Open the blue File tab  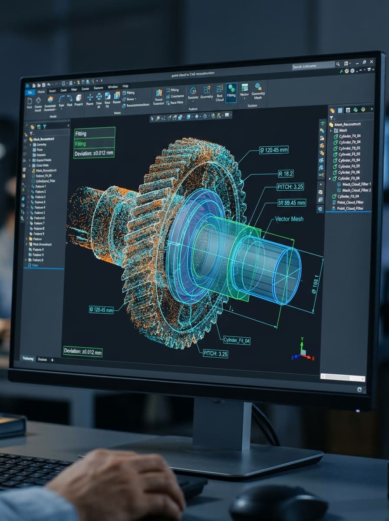pyautogui.click(x=30, y=92)
